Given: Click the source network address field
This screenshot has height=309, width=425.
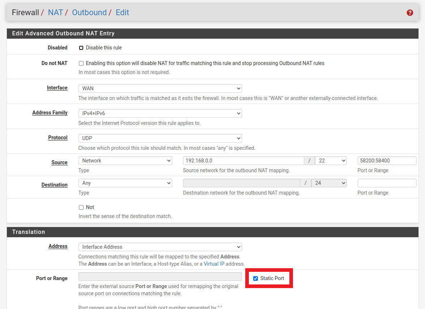Looking at the screenshot, I should coord(243,161).
